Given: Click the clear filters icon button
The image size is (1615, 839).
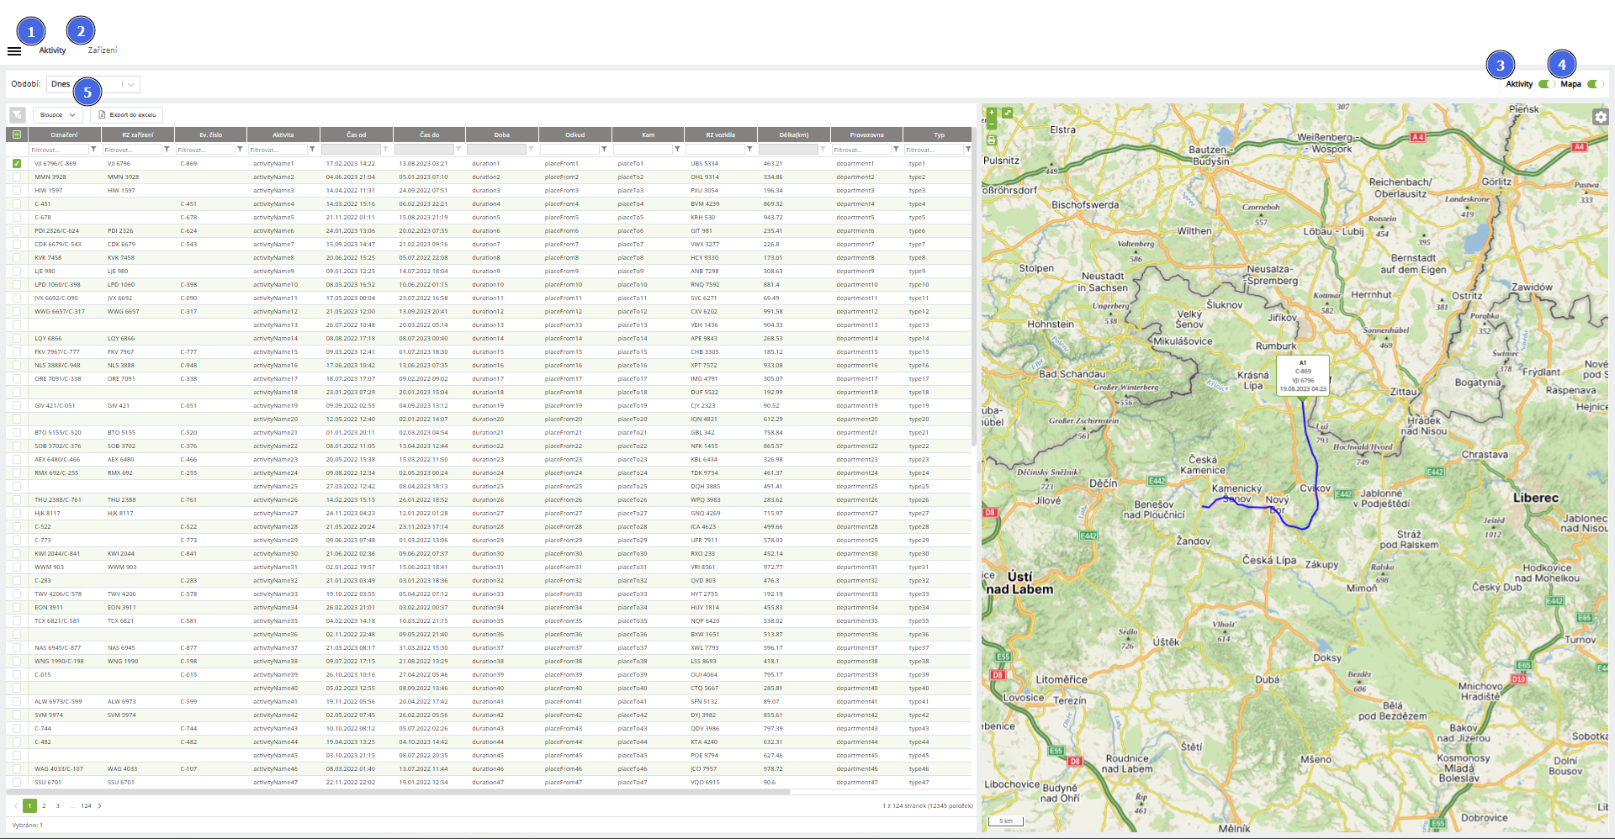Looking at the screenshot, I should click(x=17, y=115).
